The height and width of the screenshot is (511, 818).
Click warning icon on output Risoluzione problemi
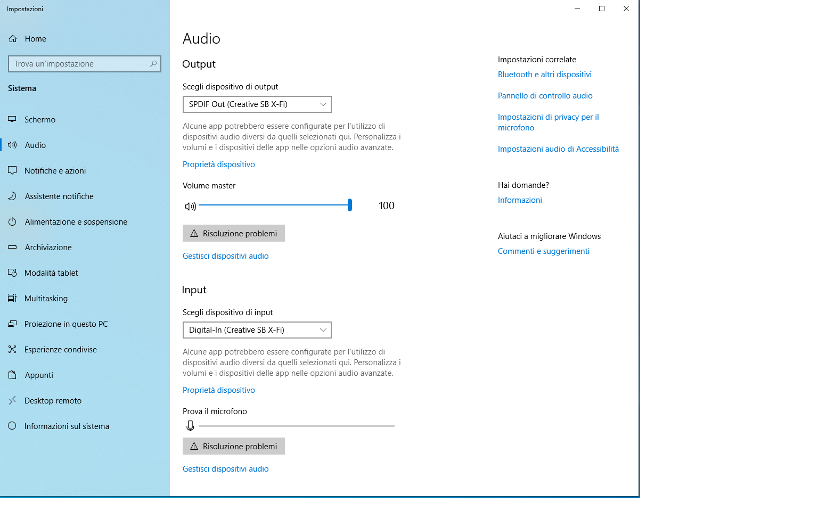pyautogui.click(x=194, y=234)
